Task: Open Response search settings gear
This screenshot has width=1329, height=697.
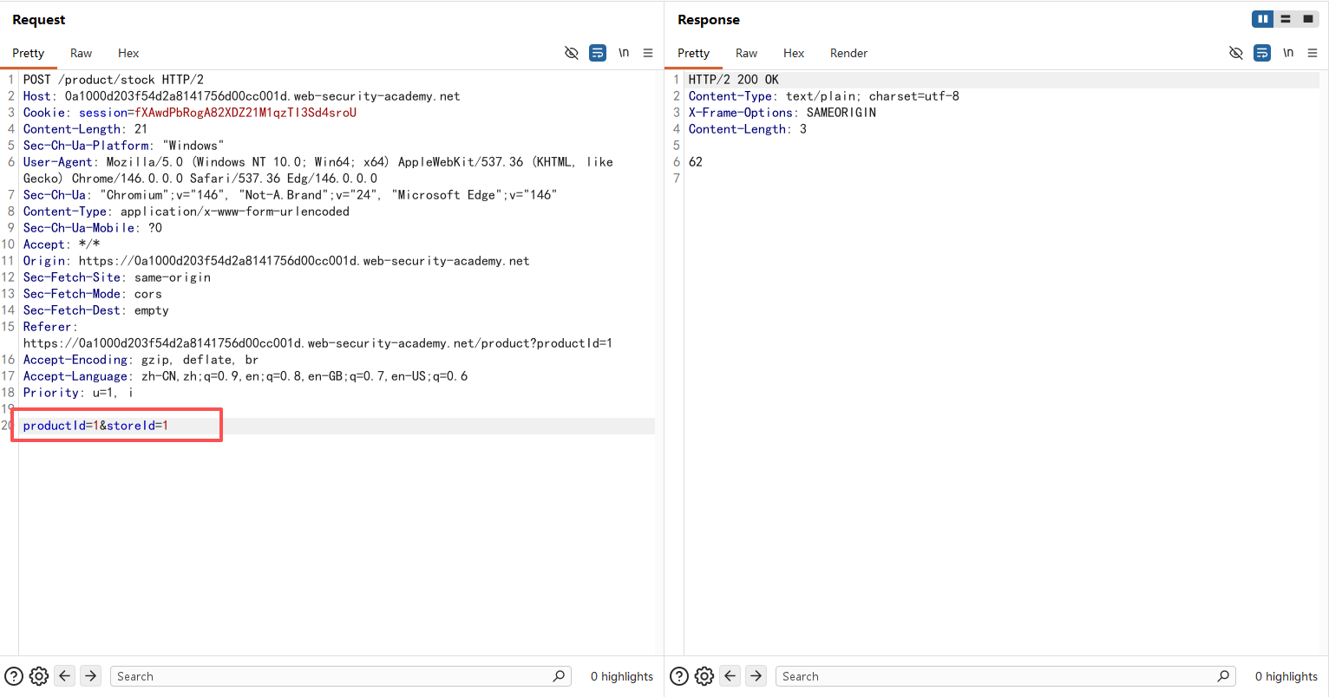Action: [x=704, y=676]
